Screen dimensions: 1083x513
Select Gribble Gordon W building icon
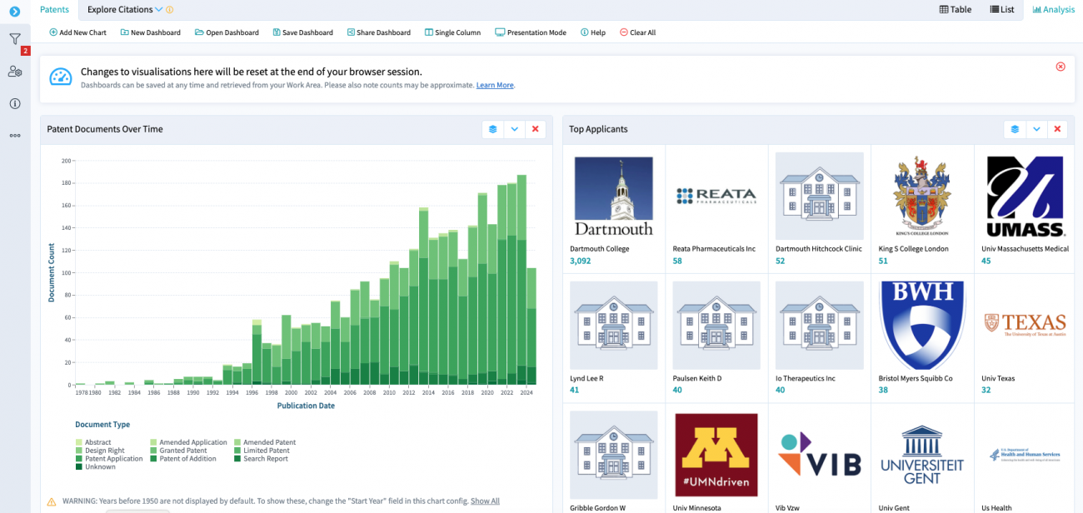(x=614, y=455)
